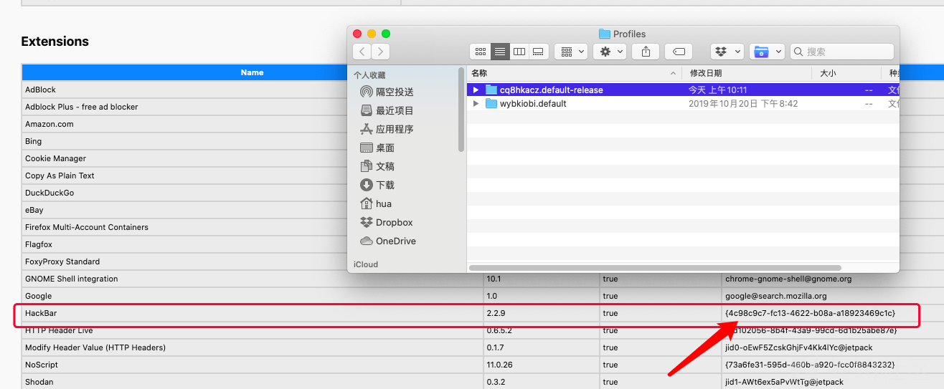This screenshot has height=389, width=944.
Task: Click the NoScript extension name
Action: pos(42,365)
